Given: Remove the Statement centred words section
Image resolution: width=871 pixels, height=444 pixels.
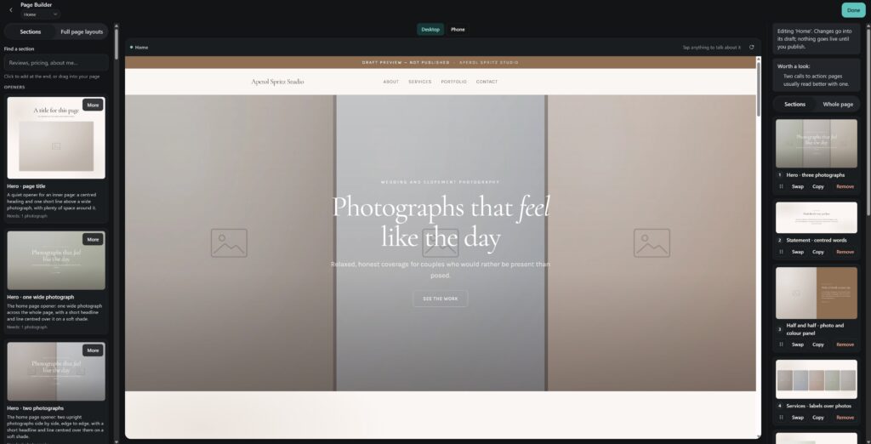Looking at the screenshot, I should 845,252.
